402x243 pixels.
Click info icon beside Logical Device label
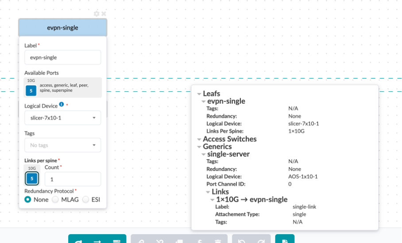point(62,105)
